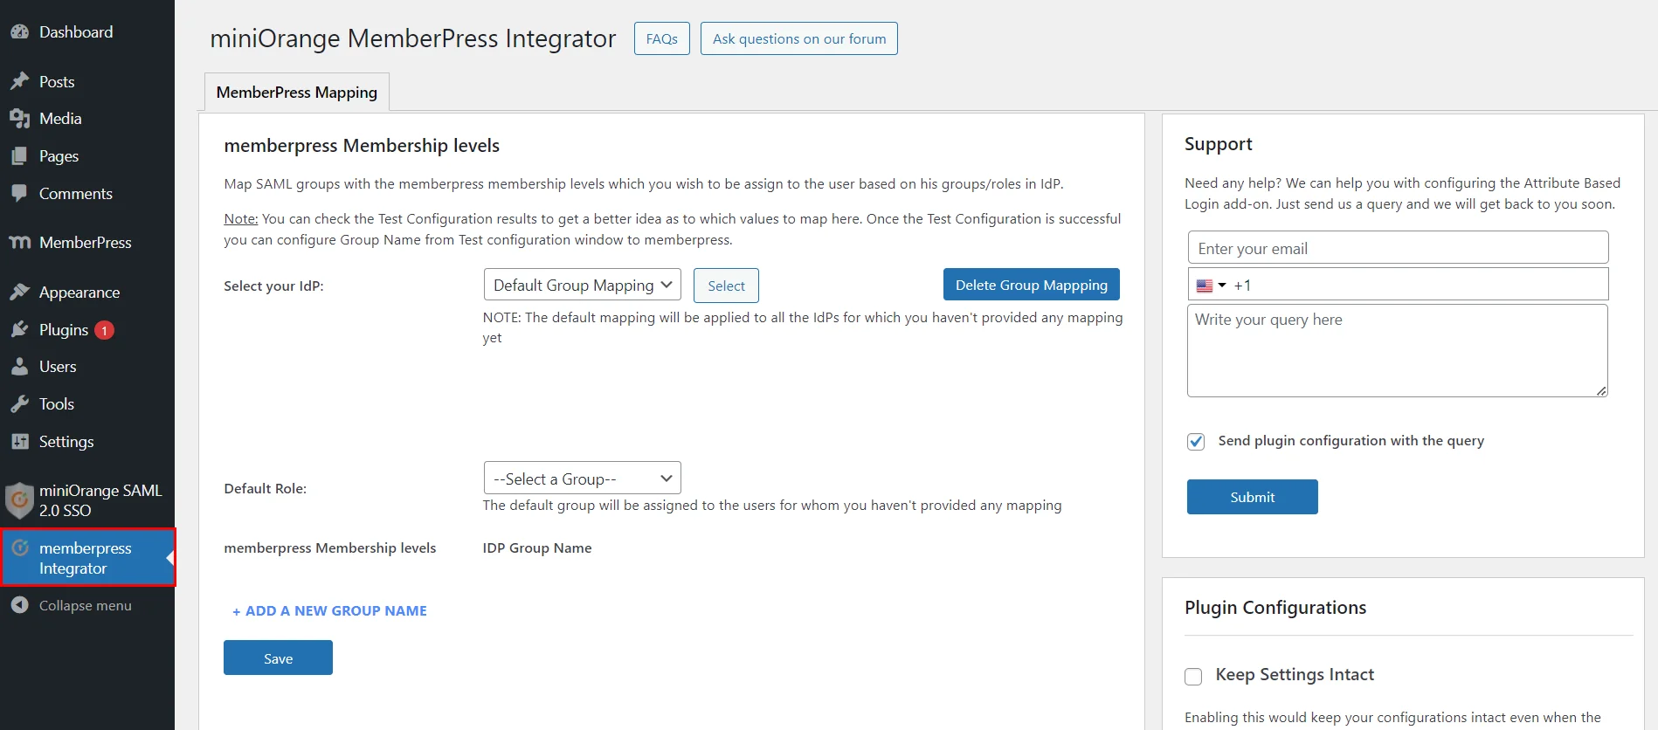This screenshot has height=730, width=1658.
Task: Click the Select button beside IdP dropdown
Action: (x=726, y=286)
